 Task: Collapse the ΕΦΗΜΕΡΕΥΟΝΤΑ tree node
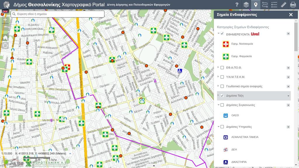pos(218,33)
